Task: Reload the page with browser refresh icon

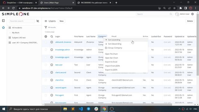Action: pos(13,8)
